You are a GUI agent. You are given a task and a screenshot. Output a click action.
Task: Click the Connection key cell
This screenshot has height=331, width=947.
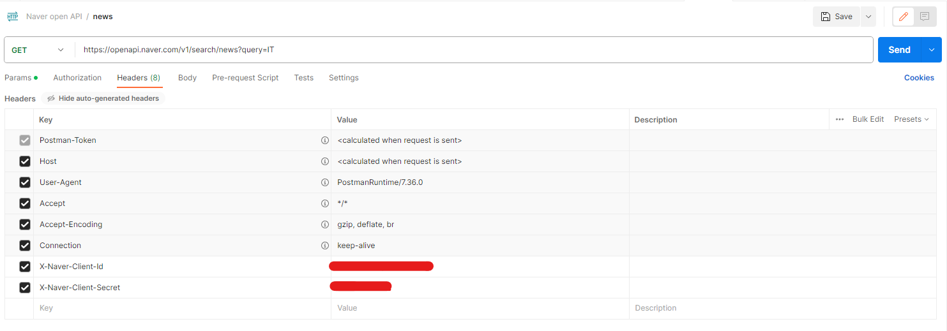pyautogui.click(x=182, y=246)
